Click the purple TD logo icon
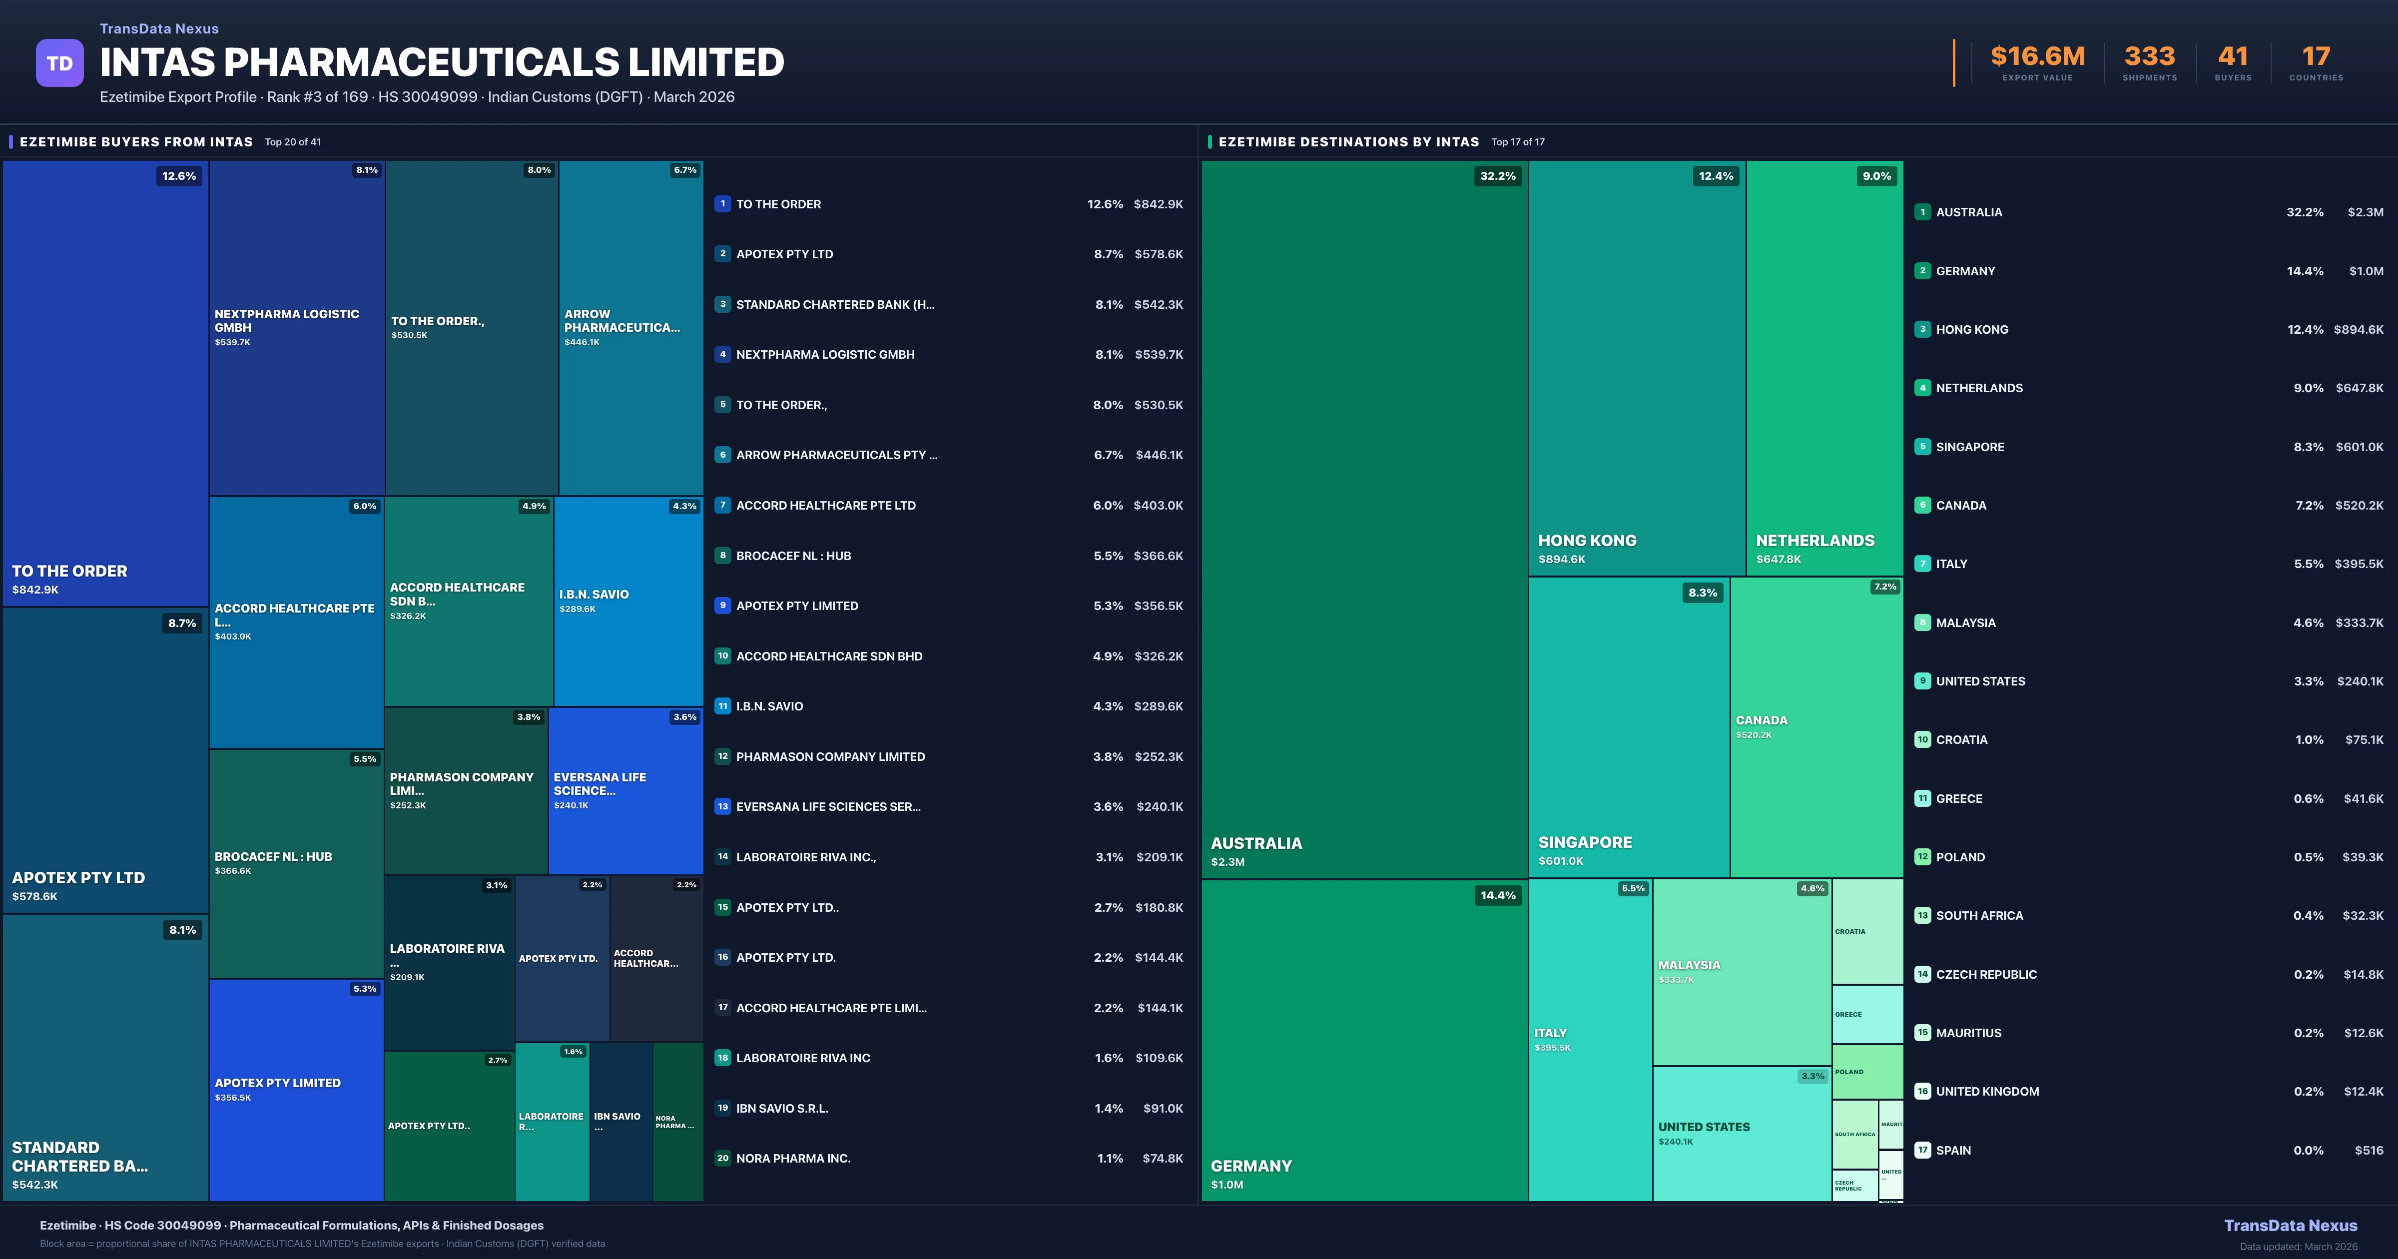The width and height of the screenshot is (2398, 1259). click(x=59, y=63)
